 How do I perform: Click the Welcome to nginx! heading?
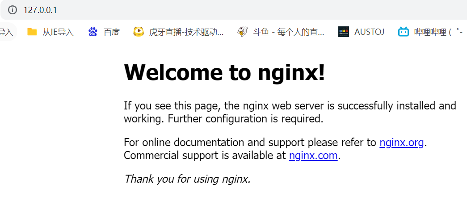(224, 72)
